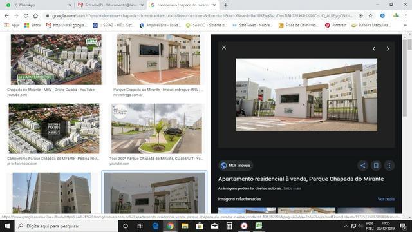Close the Gmail Entrada tab

pos(142,5)
